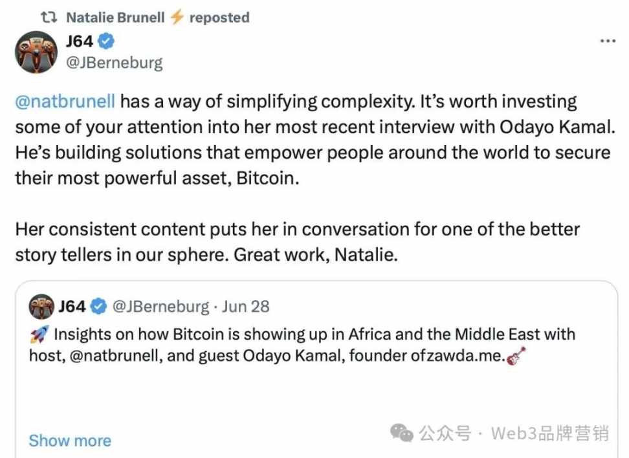Viewport: 629px width, 458px height.
Task: Click the rocket emoji in quoted tweet
Action: [x=39, y=334]
